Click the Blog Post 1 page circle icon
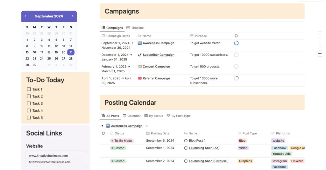This screenshot has width=326, height=170. pos(186,141)
